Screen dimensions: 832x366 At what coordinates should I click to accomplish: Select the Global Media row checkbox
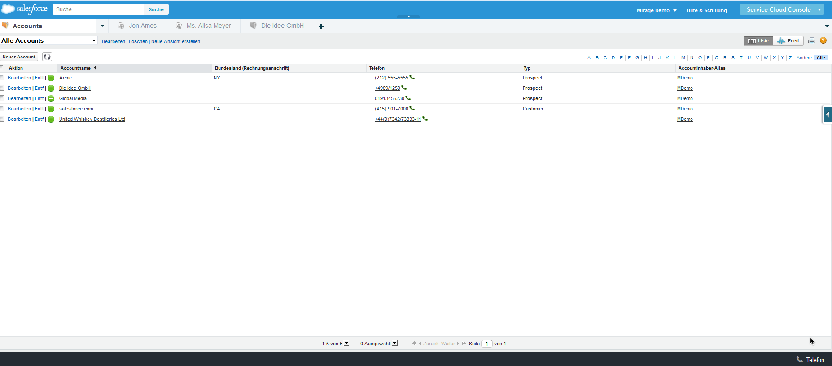click(x=2, y=98)
